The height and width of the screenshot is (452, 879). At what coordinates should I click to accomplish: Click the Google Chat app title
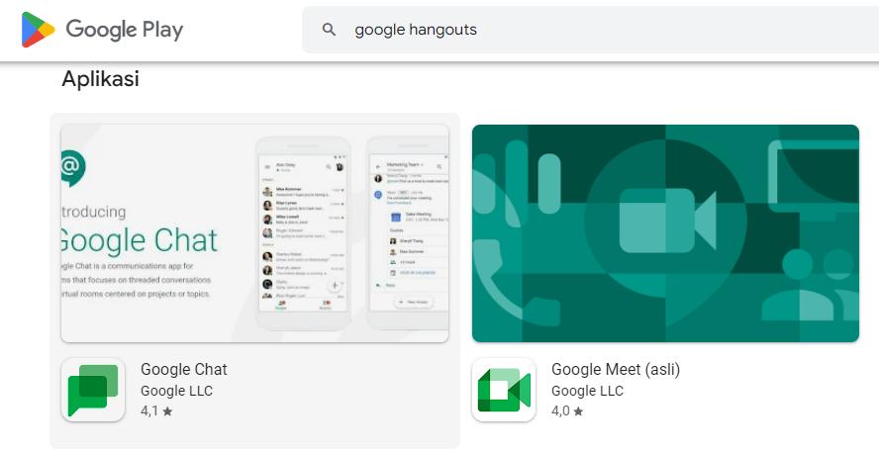[x=184, y=370]
